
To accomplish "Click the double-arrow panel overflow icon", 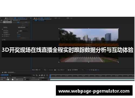I will (31, 18).
